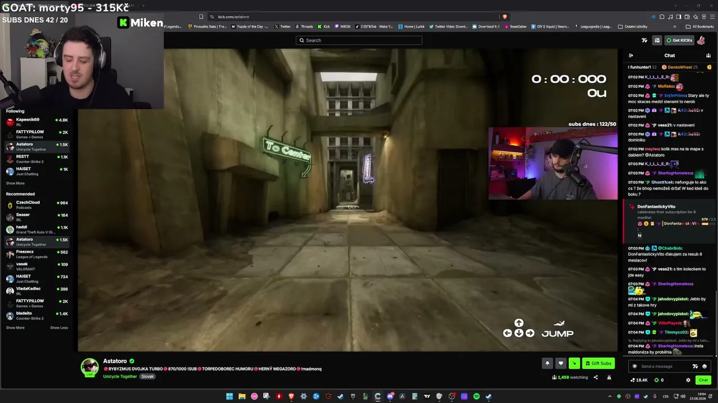Open Spotify from taskbar

476,396
